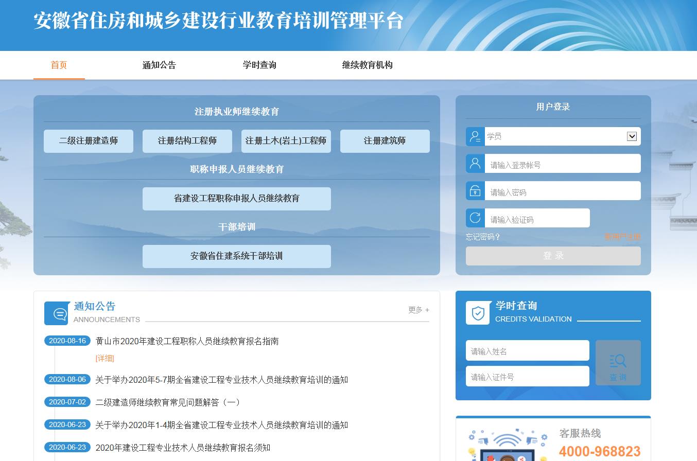
Task: Open the 学时查询 navigation tab
Action: pos(259,65)
